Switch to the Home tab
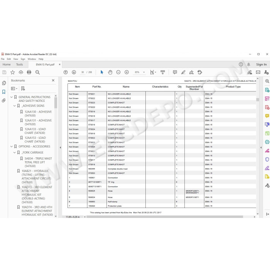270x270 pixels. pyautogui.click(x=7, y=64)
